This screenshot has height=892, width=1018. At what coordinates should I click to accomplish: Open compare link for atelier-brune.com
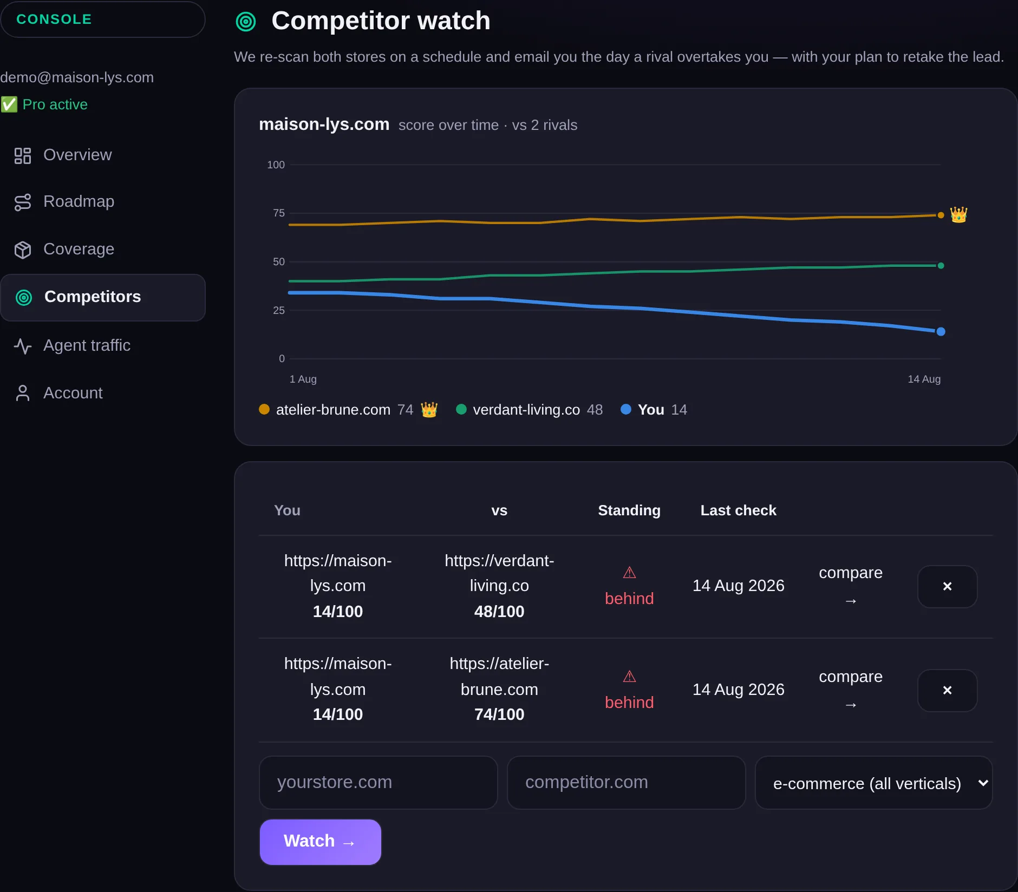pos(851,691)
